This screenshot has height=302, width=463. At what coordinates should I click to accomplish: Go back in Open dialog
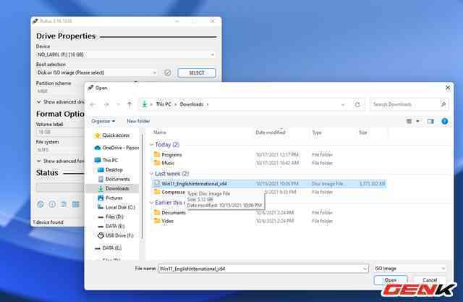pos(93,104)
